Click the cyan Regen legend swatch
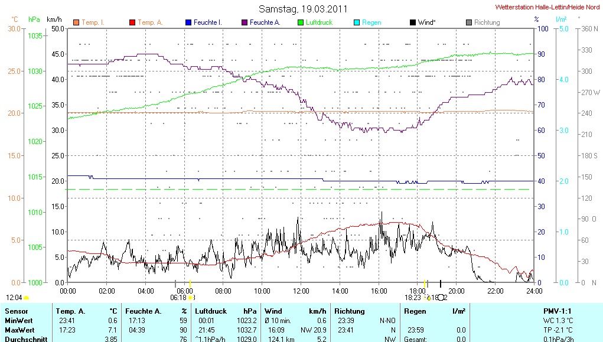 (356, 22)
